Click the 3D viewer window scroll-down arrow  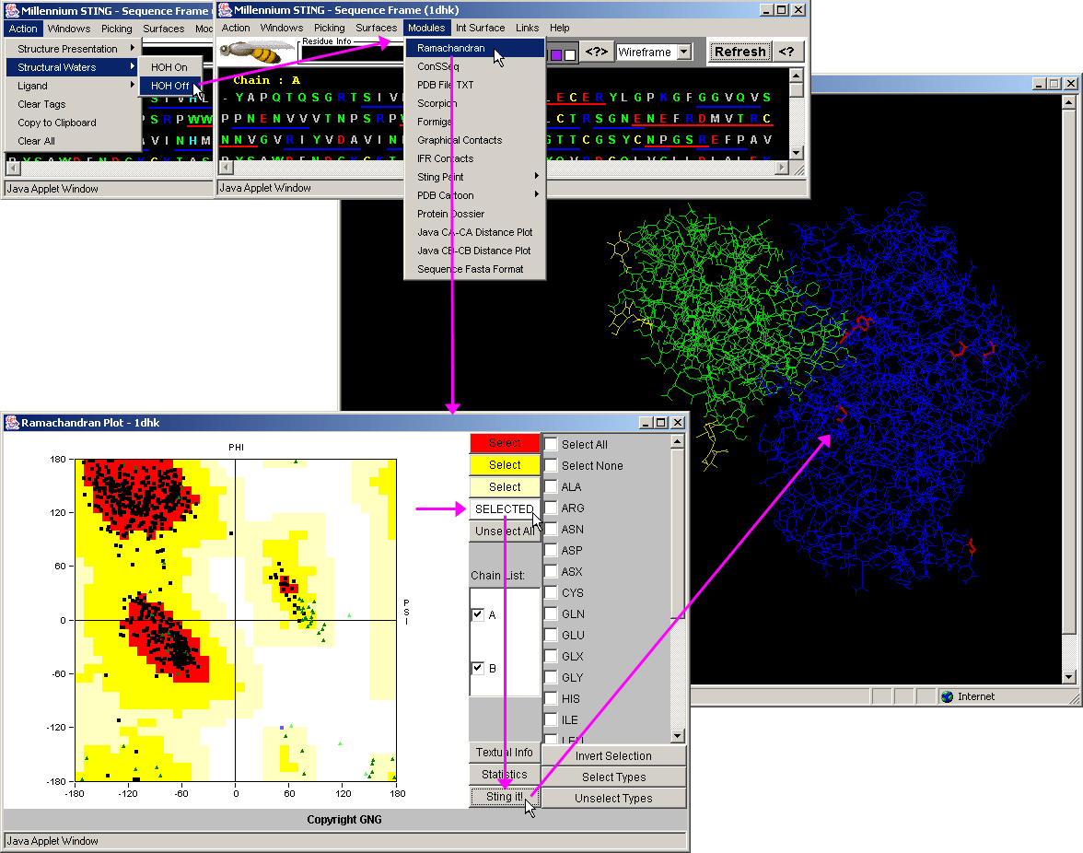(x=1068, y=677)
